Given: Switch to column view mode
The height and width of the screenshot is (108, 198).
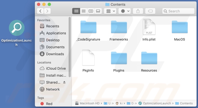Looking at the screenshot, I should (91, 11).
